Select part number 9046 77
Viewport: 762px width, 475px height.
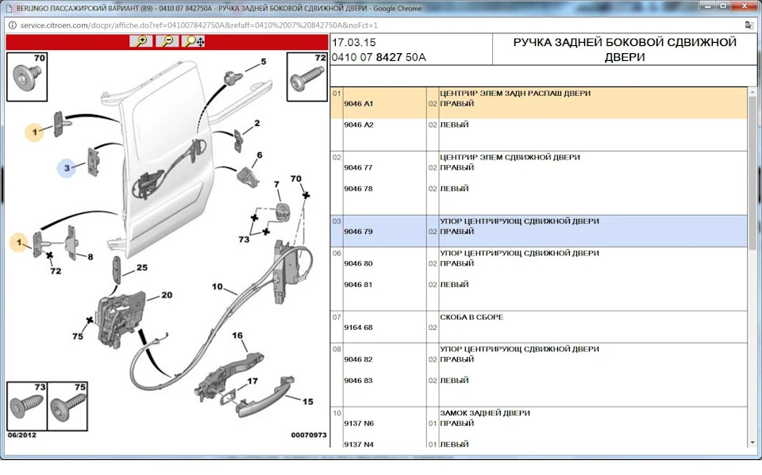(x=358, y=167)
